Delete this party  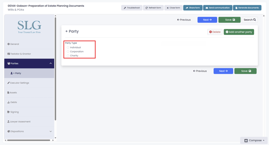click(215, 32)
